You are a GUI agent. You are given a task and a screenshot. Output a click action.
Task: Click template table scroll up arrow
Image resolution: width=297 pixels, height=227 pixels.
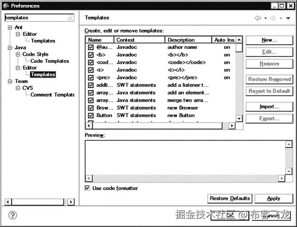239,40
